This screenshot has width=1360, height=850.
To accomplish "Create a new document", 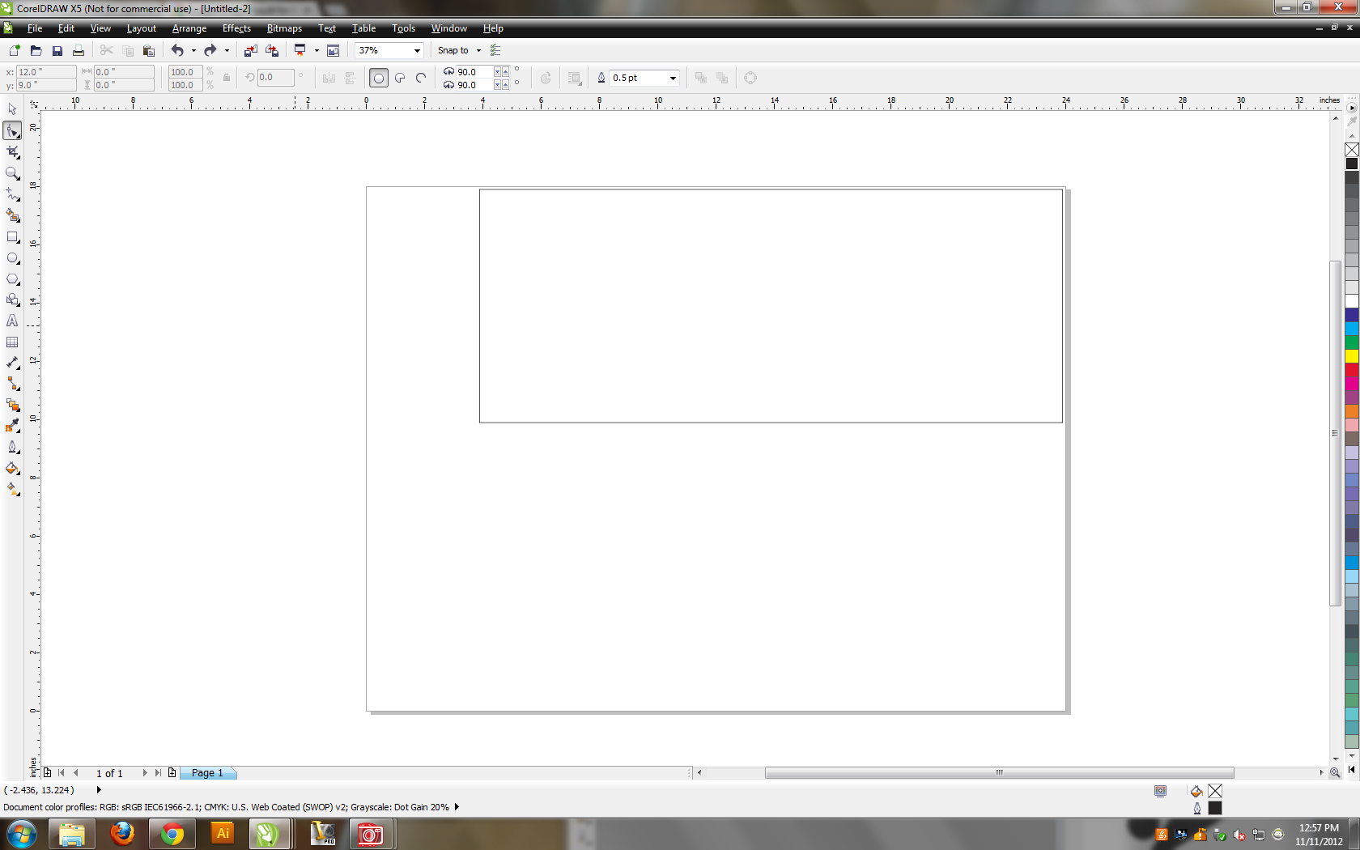I will (14, 50).
